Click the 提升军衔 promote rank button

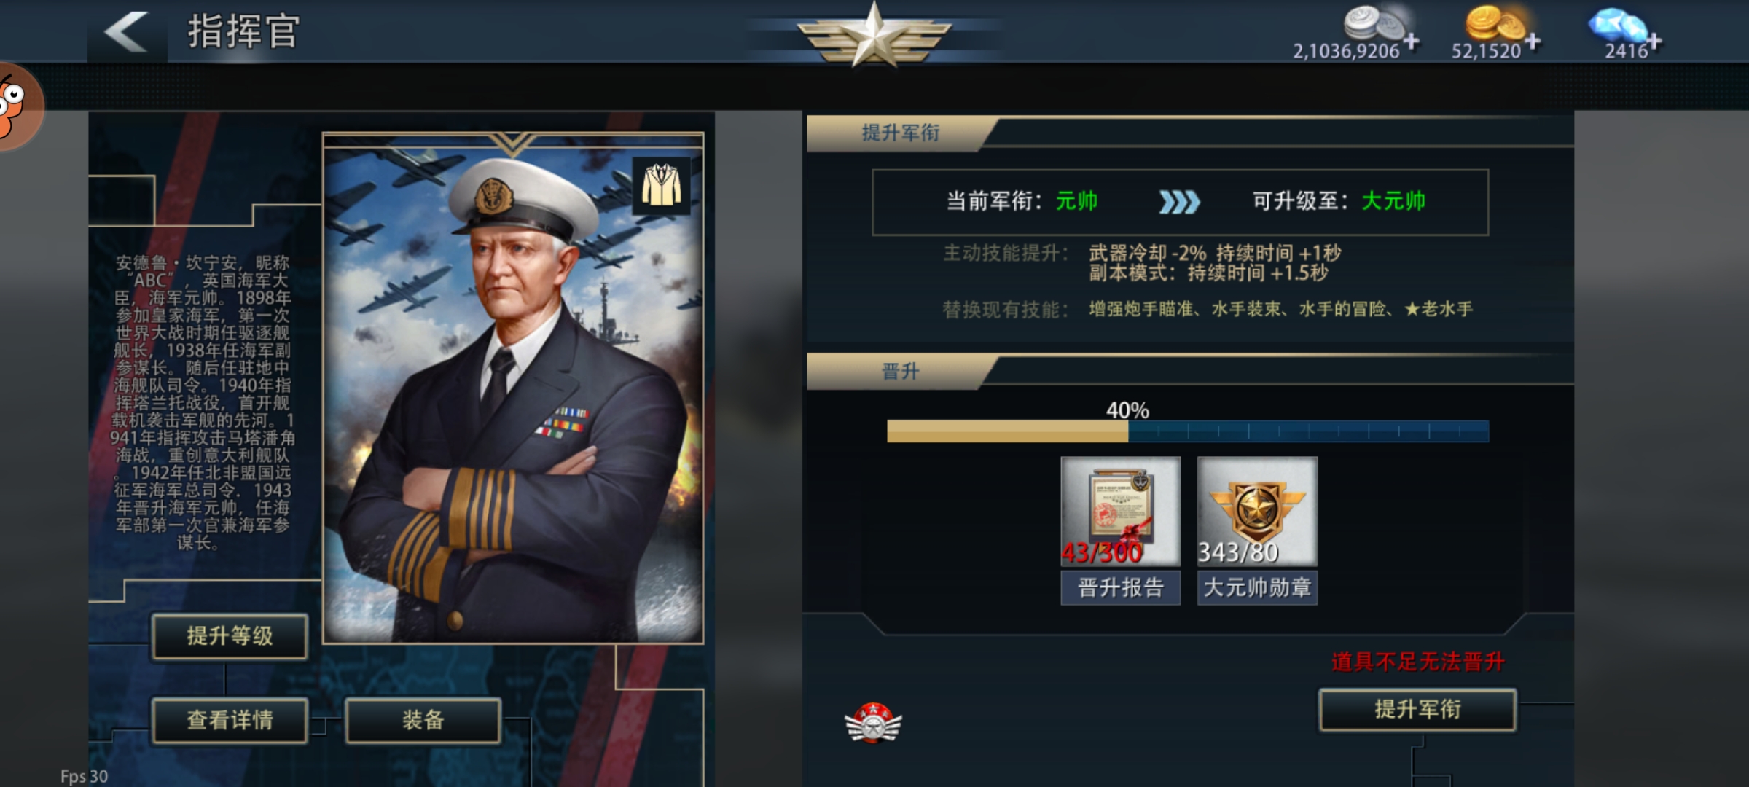click(1417, 709)
